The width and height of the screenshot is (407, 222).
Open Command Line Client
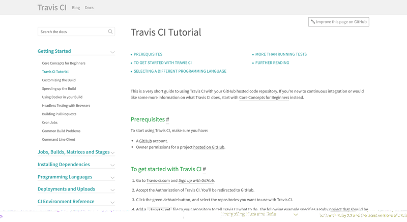59,139
